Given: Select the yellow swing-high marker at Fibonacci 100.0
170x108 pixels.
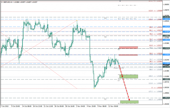Looking at the screenshot, I should click(77, 20).
